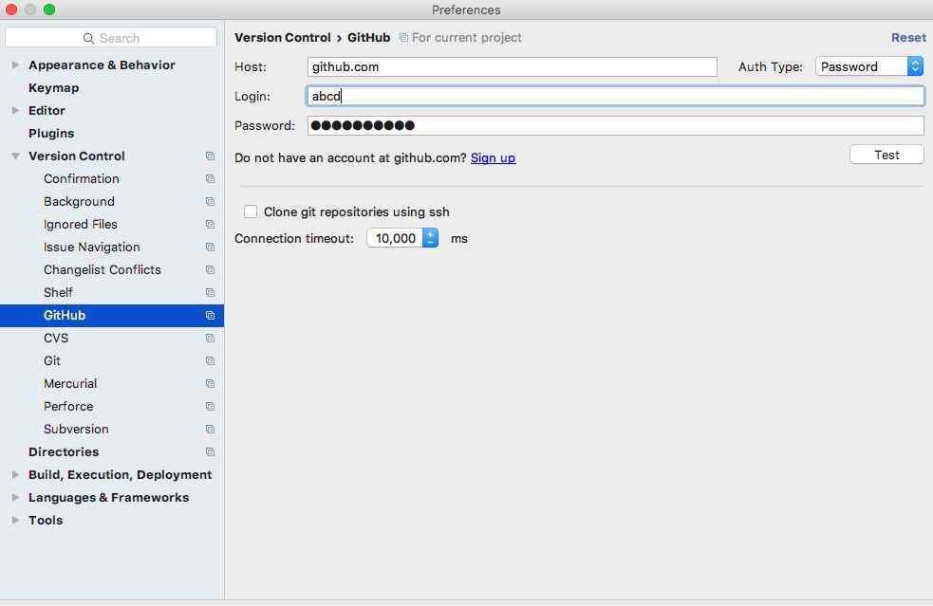The image size is (933, 606).
Task: Focus the Host field containing github.com
Action: pyautogui.click(x=513, y=66)
